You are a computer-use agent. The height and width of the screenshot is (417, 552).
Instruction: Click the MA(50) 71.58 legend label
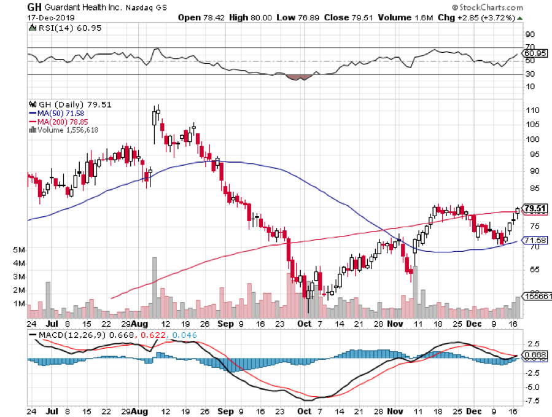point(61,114)
